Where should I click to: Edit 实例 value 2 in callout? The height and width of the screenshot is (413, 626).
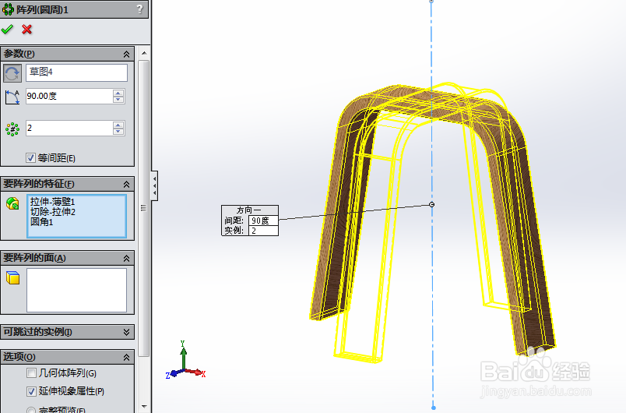[x=263, y=231]
